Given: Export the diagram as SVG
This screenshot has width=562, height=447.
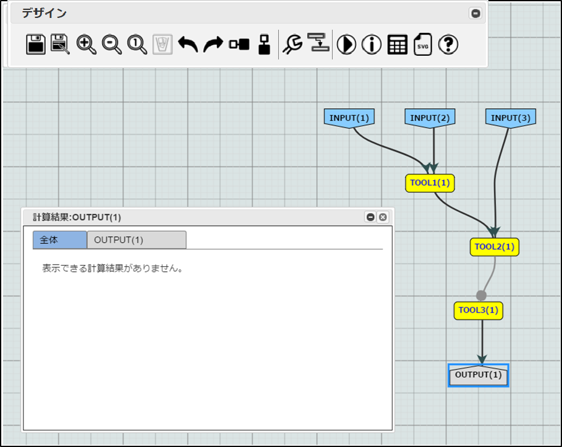Looking at the screenshot, I should point(423,45).
